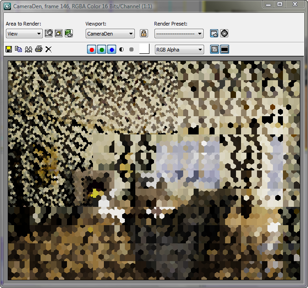The image size is (308, 288).
Task: Open the Render Preset dropdown
Action: tap(179, 34)
